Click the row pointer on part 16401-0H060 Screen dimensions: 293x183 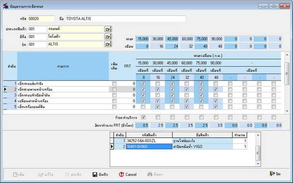pyautogui.click(x=112, y=146)
